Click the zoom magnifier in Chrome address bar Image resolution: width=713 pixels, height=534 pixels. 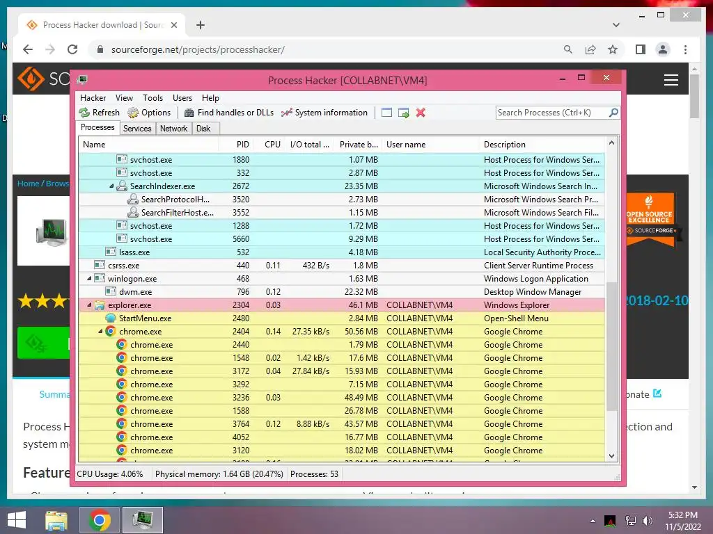[x=568, y=49]
